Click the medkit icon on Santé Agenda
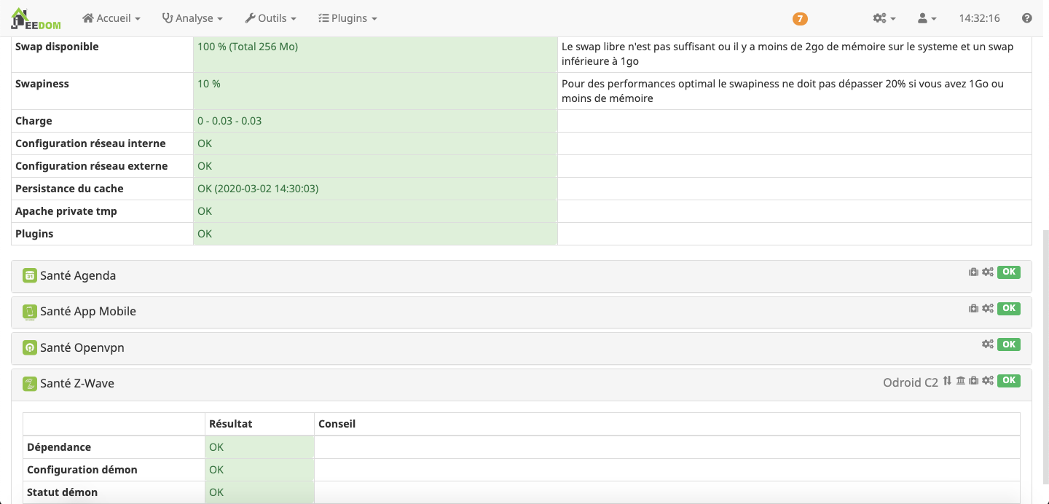 pyautogui.click(x=973, y=272)
